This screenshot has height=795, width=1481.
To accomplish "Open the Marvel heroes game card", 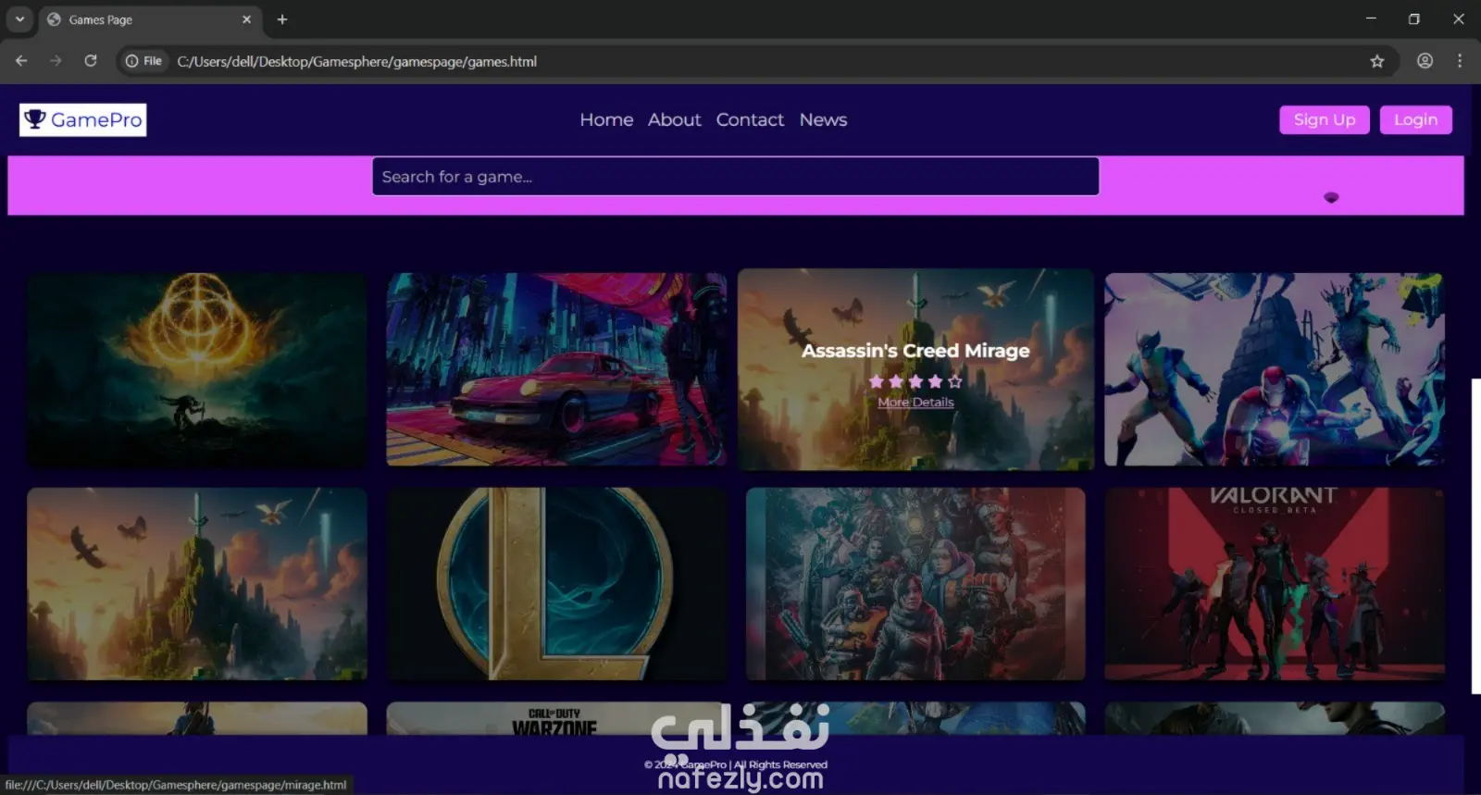I will pyautogui.click(x=1275, y=369).
